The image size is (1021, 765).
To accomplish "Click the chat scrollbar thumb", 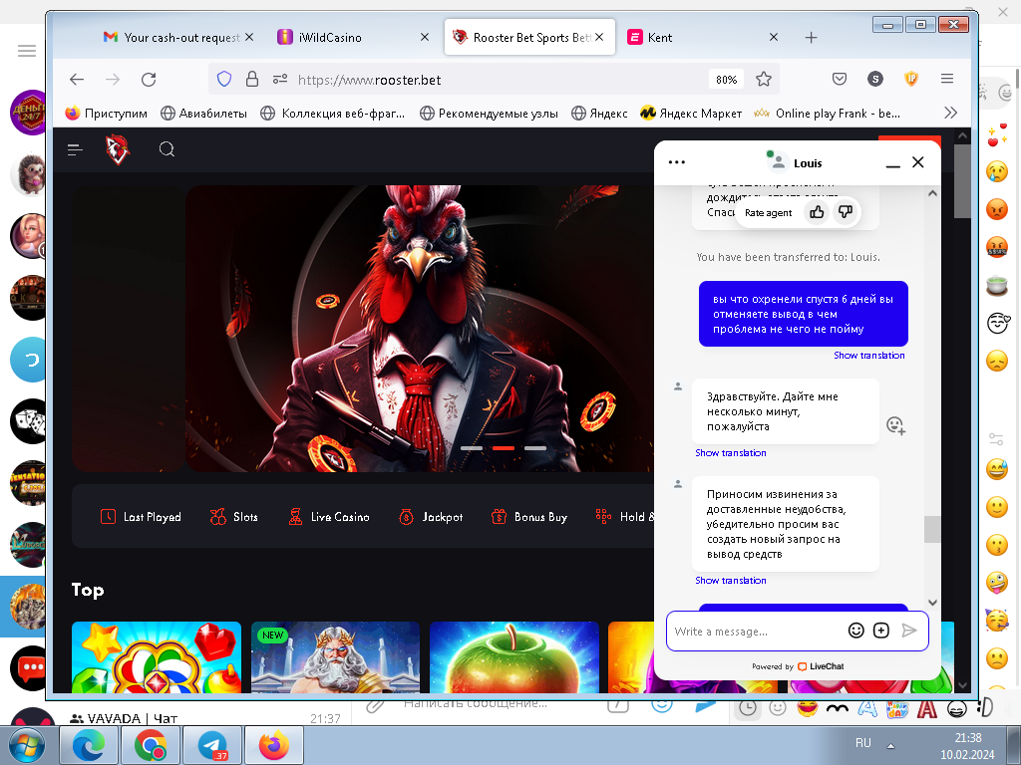I will click(x=932, y=529).
